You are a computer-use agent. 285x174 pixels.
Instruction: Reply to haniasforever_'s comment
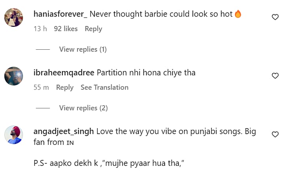coord(93,29)
